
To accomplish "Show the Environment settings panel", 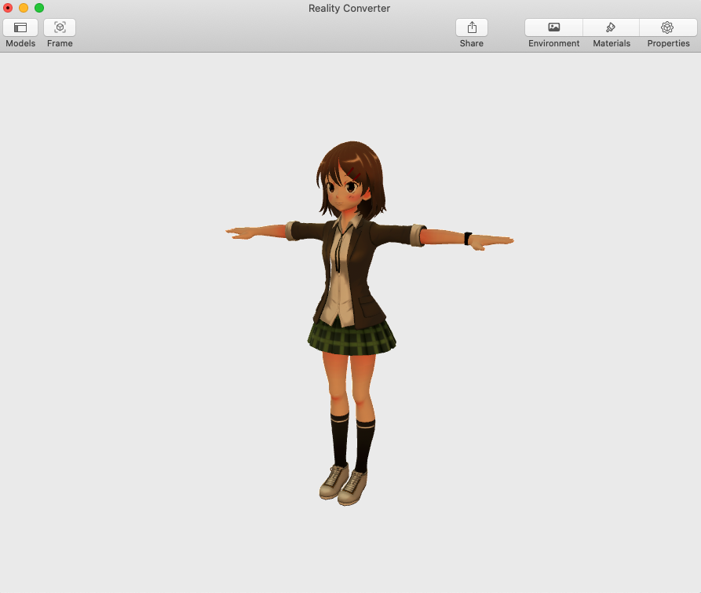I will [554, 27].
